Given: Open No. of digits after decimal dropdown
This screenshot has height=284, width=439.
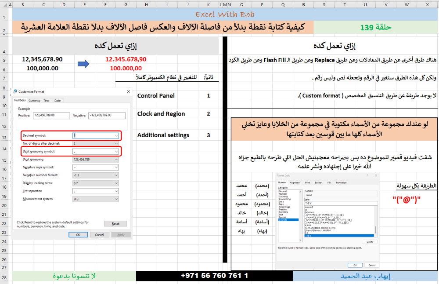Looking at the screenshot, I should click(116, 144).
